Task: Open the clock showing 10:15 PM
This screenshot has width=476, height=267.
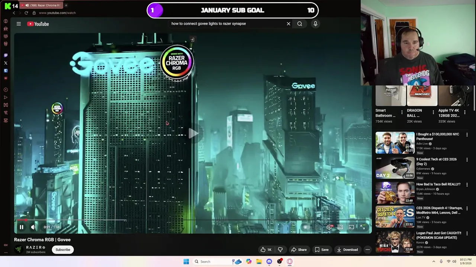Action: pos(466,261)
